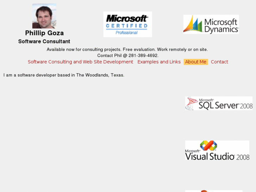Click the Microsoft Certified Professional logo
Viewport: 256px width, 192px height.
pos(127,24)
